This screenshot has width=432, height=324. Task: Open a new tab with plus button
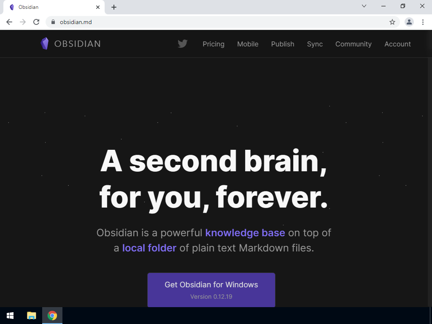(x=114, y=7)
